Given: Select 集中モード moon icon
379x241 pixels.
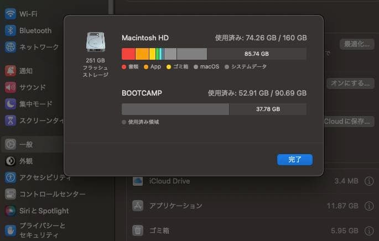Looking at the screenshot, I should pyautogui.click(x=11, y=104).
